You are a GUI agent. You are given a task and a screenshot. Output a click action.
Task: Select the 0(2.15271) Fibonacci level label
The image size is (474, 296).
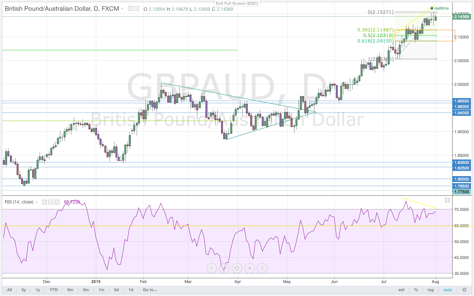(x=381, y=12)
